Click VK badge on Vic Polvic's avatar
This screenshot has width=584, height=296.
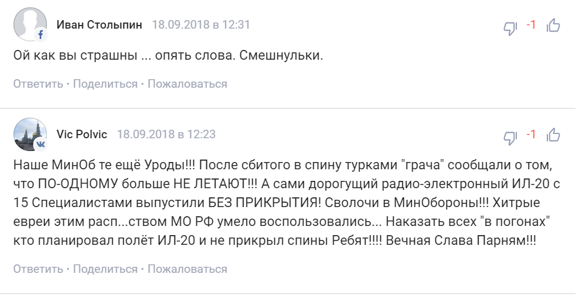coord(41,144)
